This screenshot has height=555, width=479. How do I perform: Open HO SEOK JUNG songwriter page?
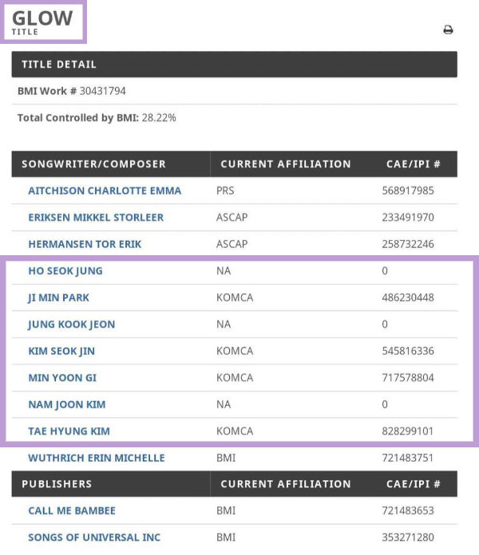coord(65,271)
